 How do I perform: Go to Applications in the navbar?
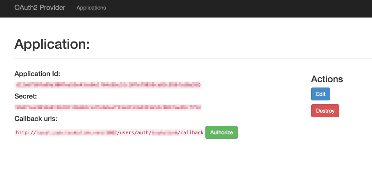91,8
